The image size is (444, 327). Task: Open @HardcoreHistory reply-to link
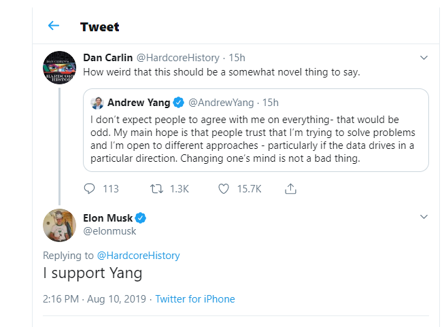tap(138, 256)
